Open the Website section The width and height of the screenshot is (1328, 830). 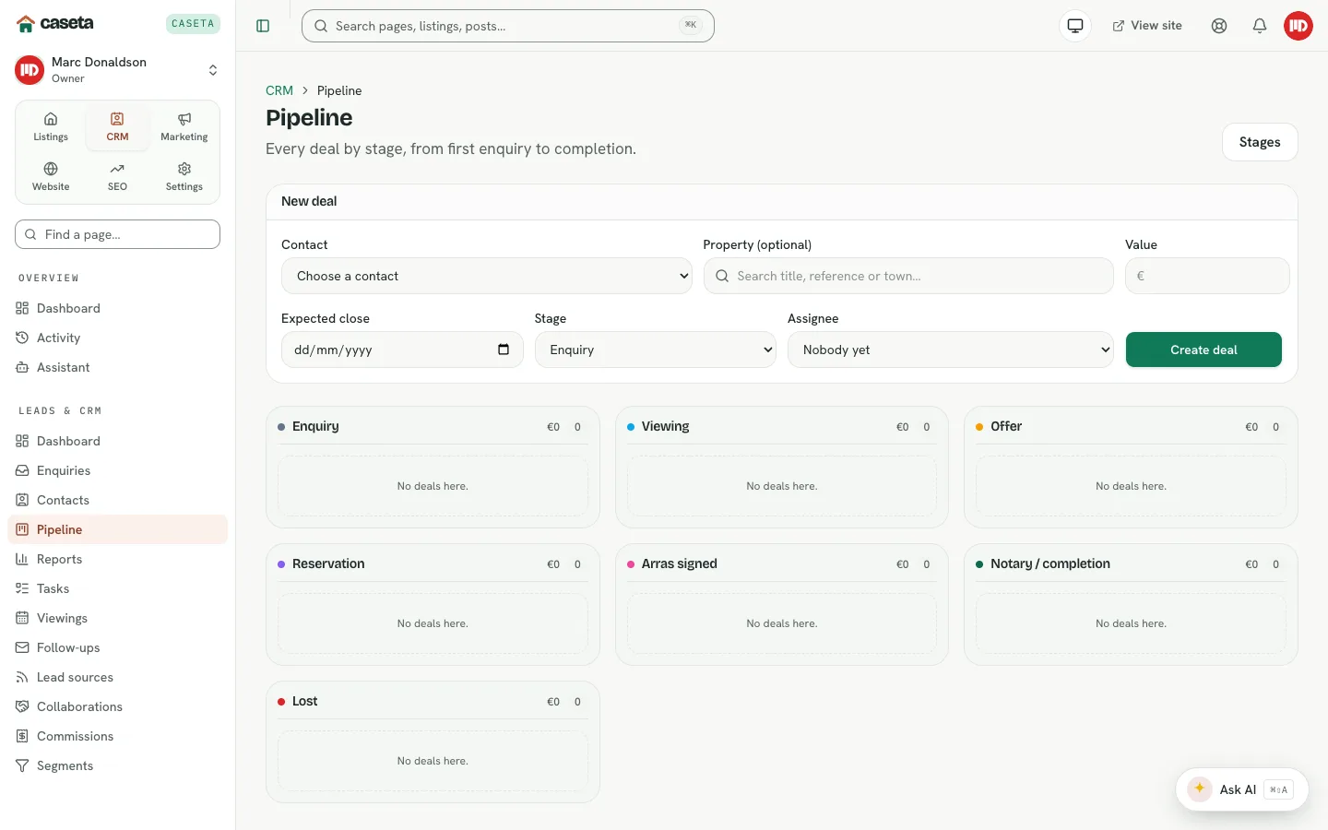click(x=51, y=177)
